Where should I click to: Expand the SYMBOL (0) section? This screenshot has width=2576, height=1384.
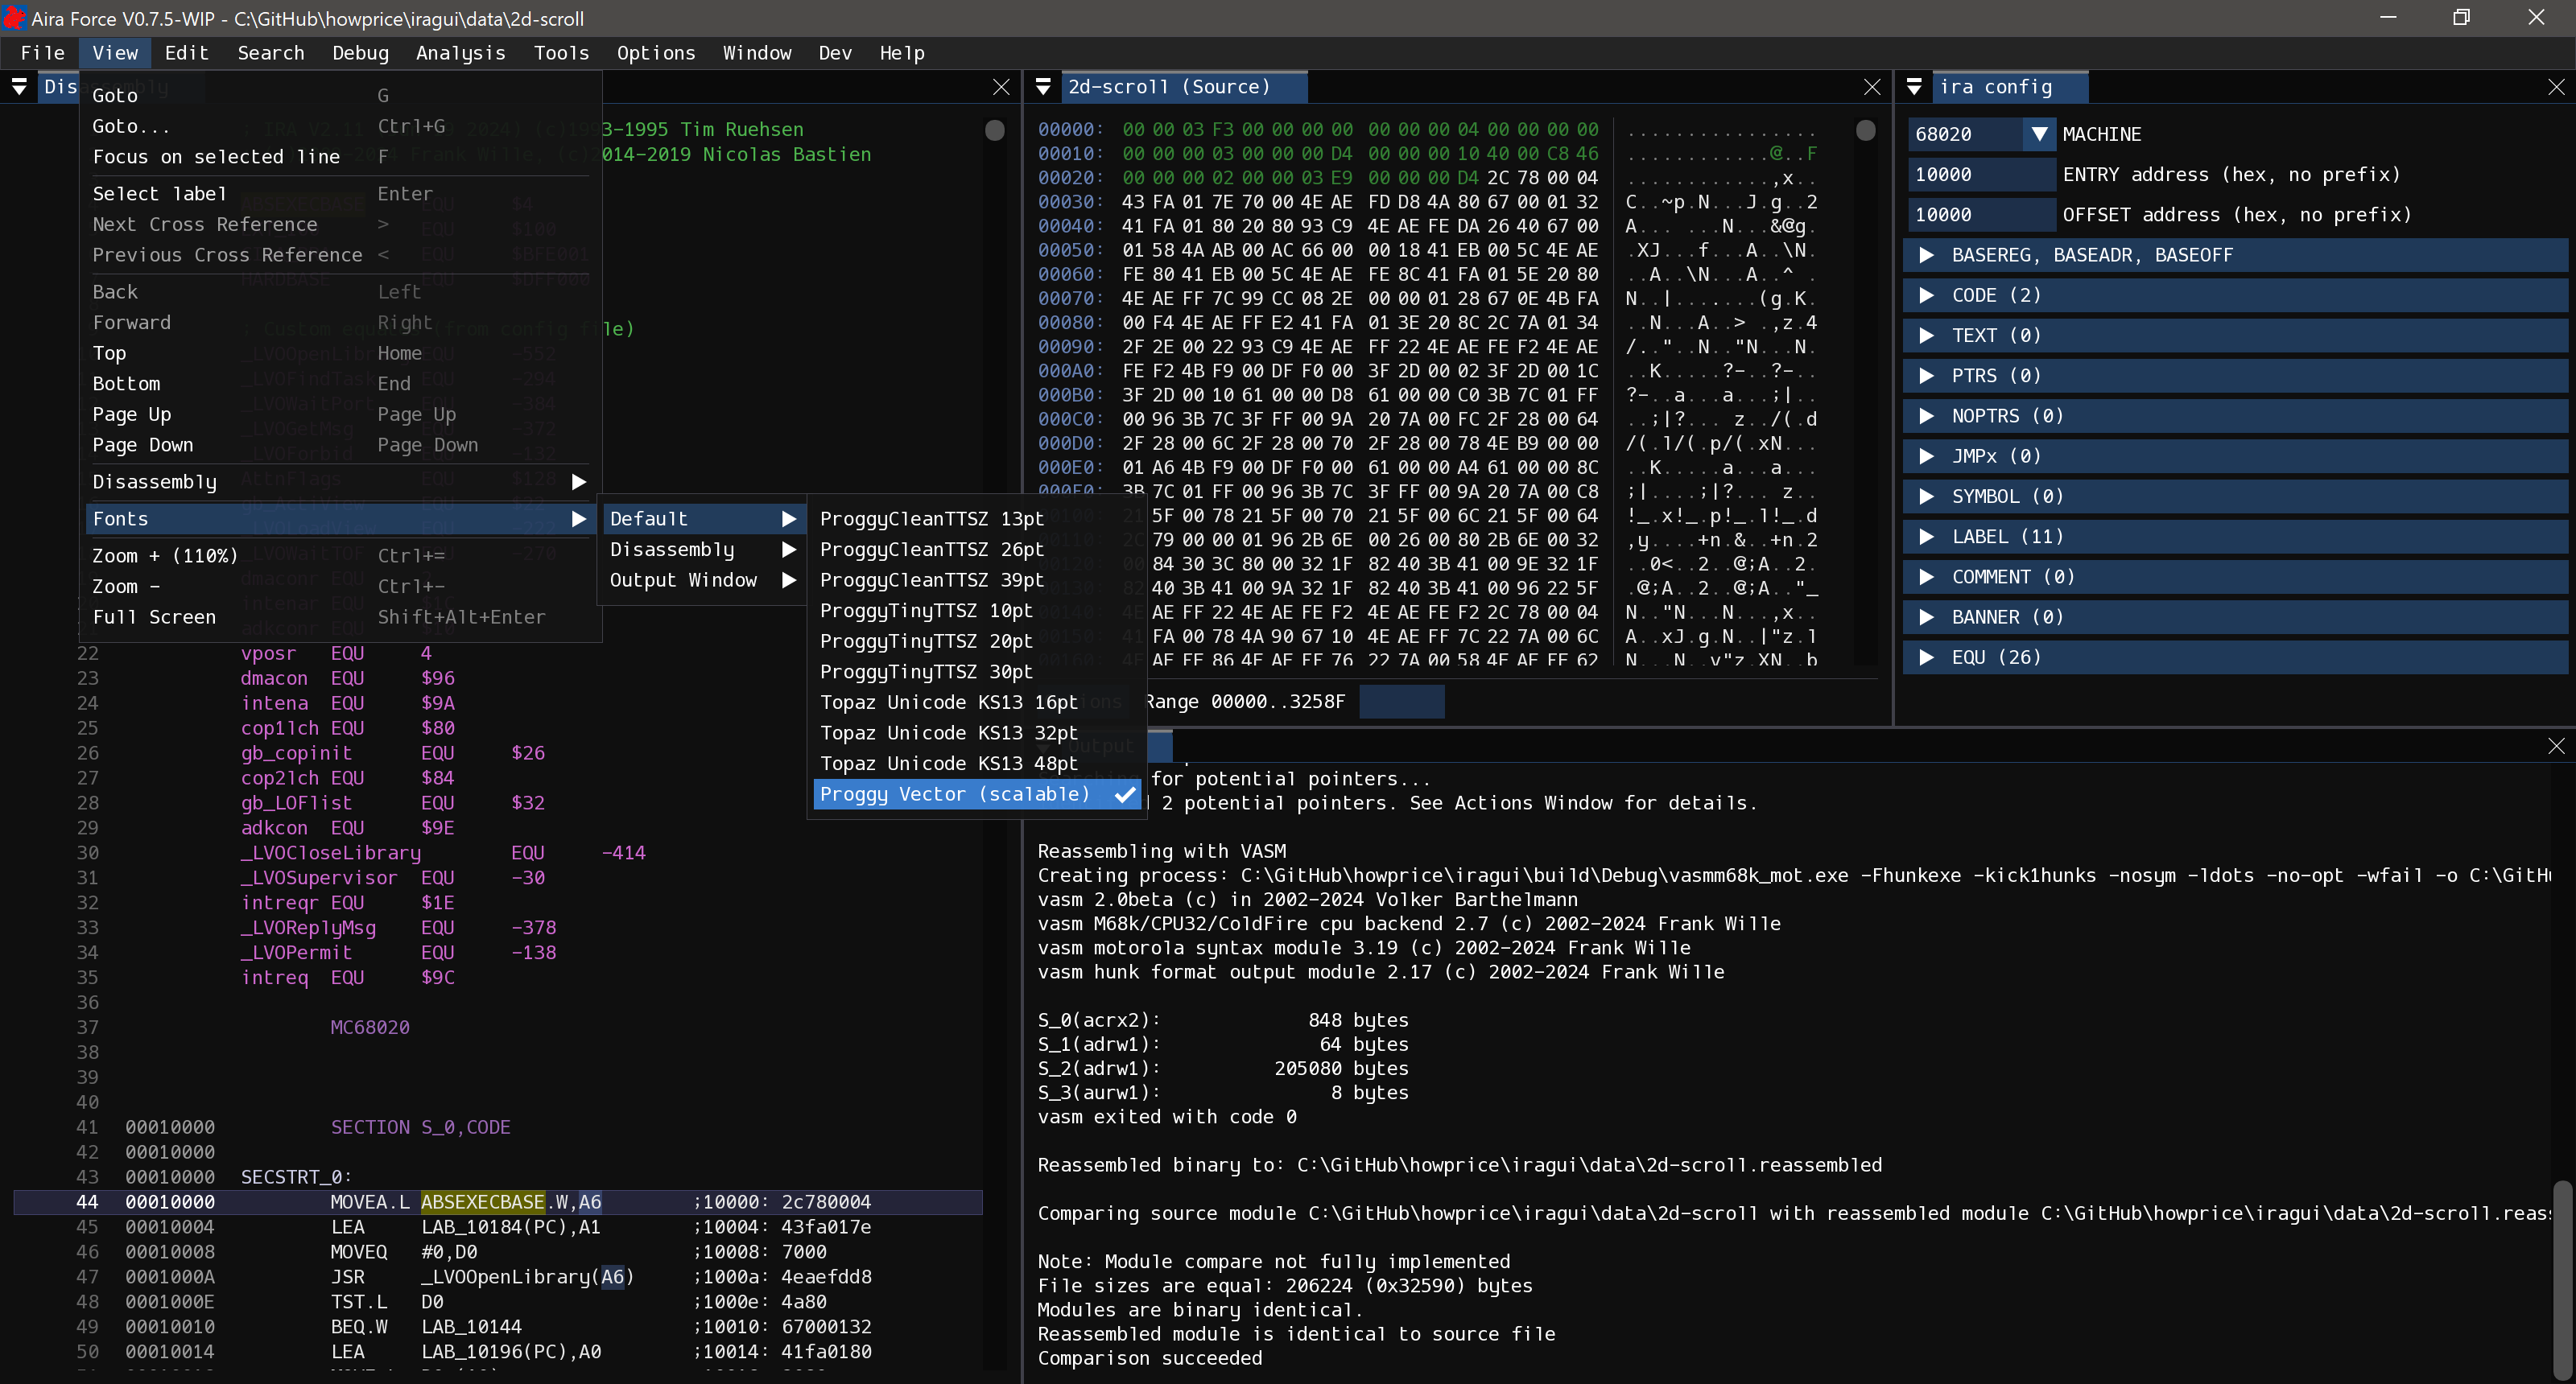coord(2235,496)
